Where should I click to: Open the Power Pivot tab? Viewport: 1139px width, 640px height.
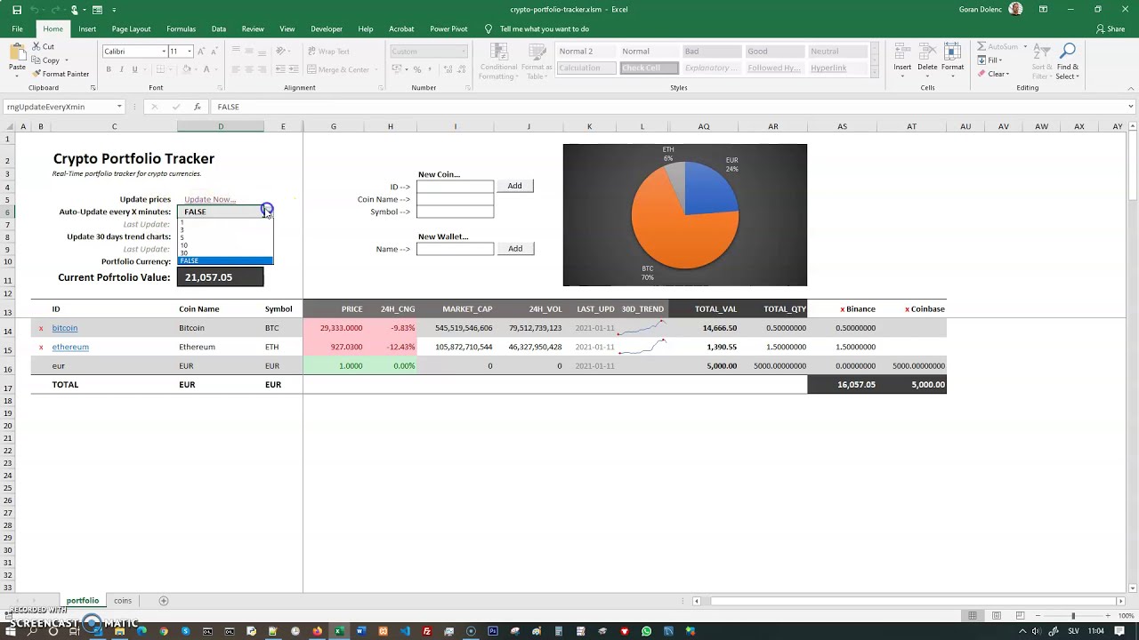click(448, 29)
